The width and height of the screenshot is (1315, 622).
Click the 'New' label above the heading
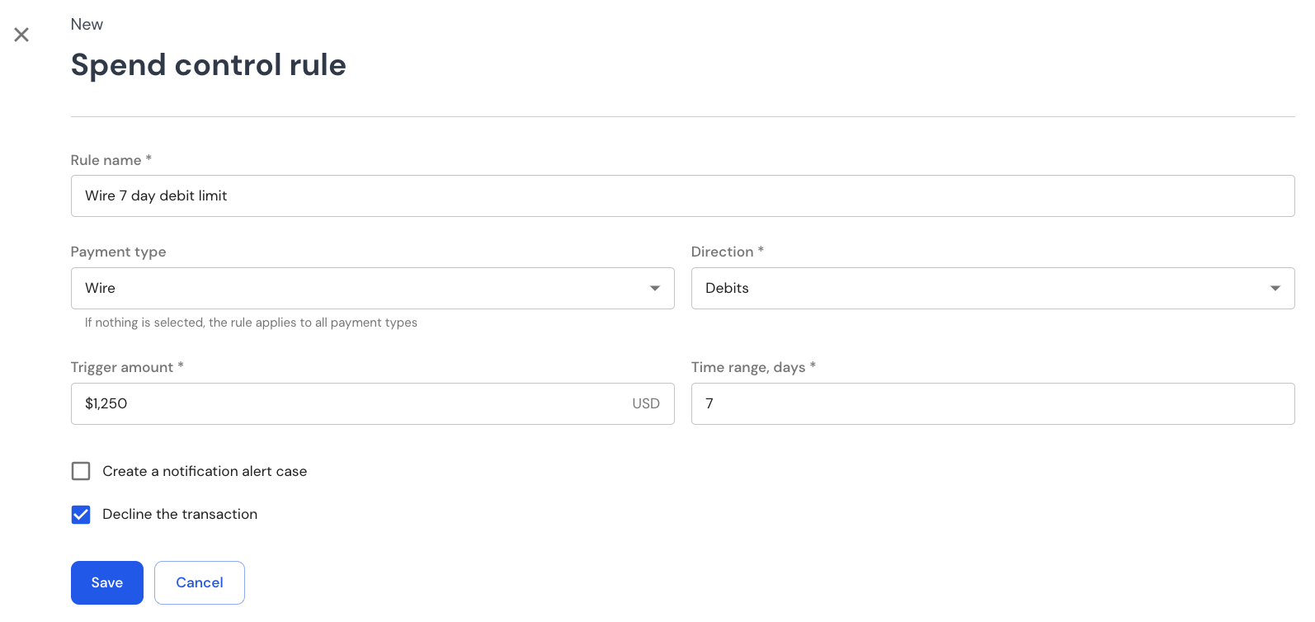(x=87, y=24)
